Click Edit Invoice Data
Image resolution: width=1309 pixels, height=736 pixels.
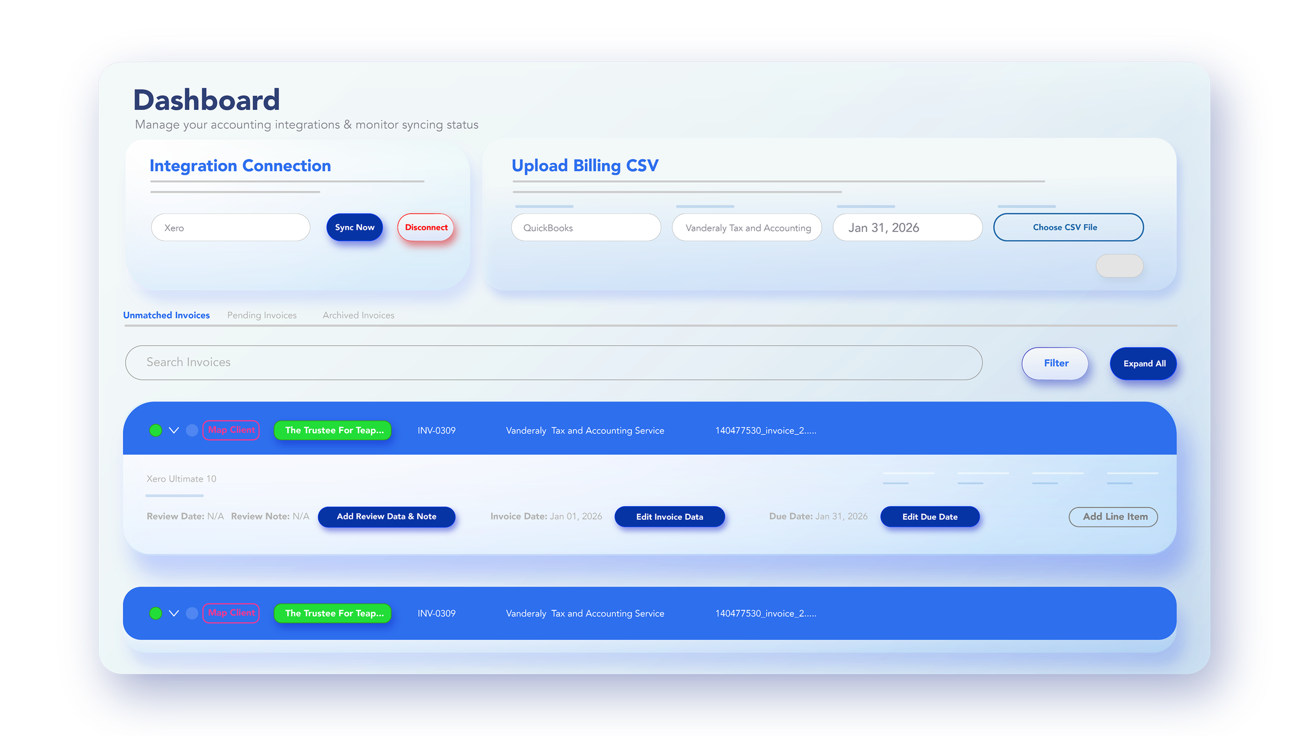(x=670, y=517)
